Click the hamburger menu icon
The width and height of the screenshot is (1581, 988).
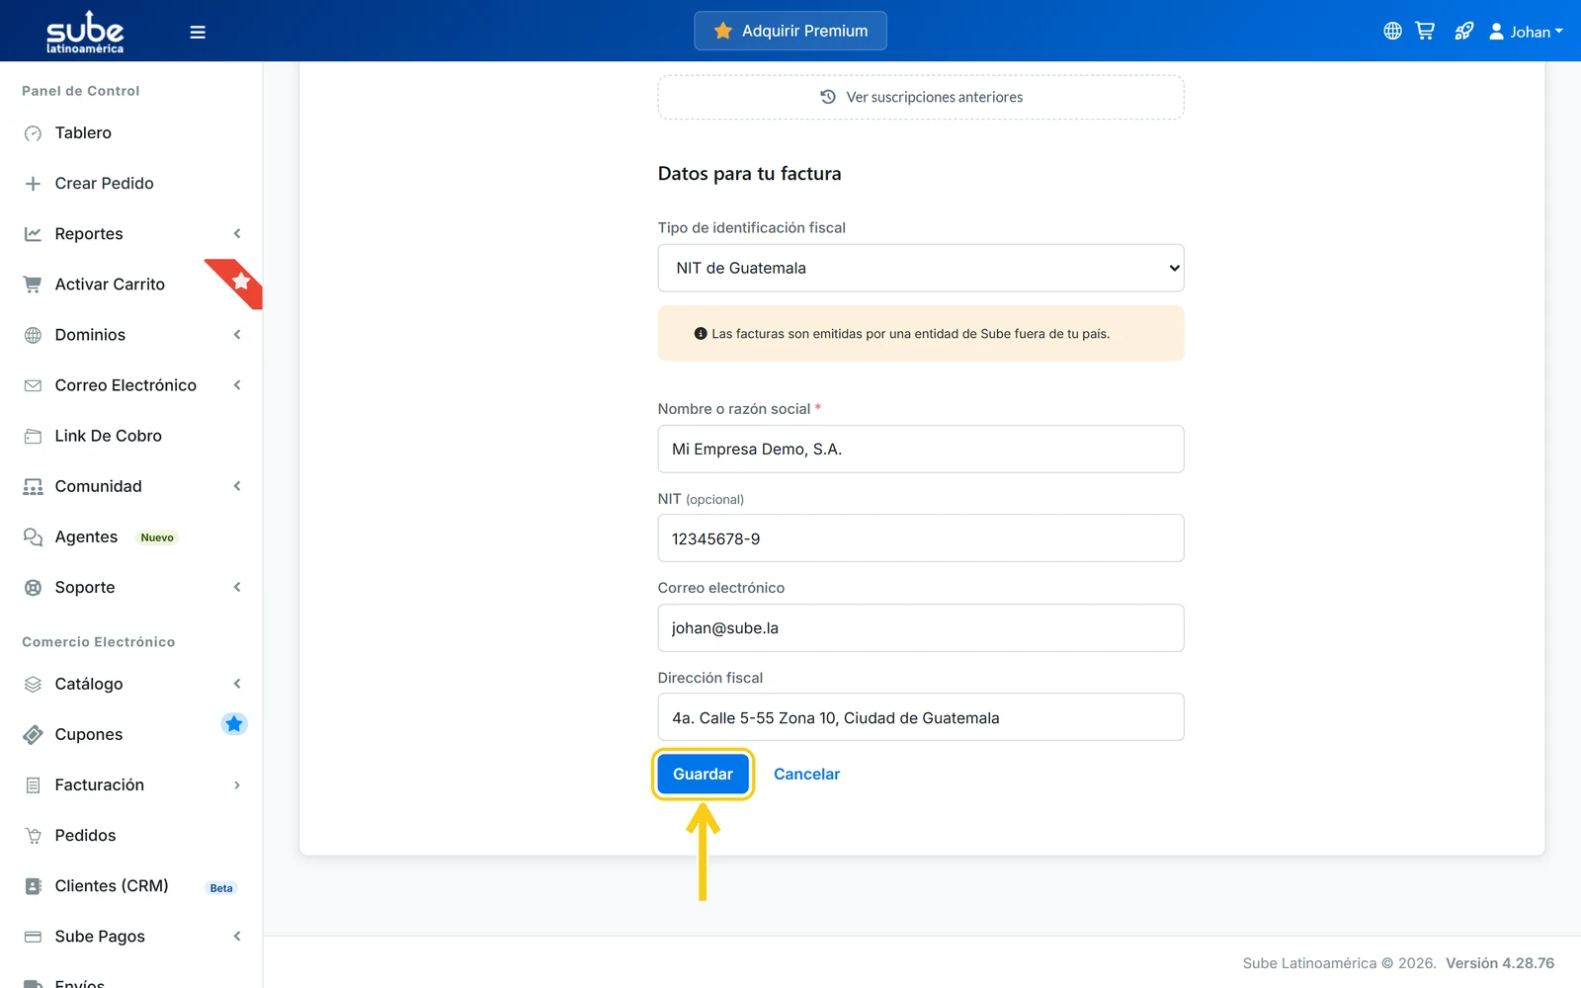coord(198,32)
